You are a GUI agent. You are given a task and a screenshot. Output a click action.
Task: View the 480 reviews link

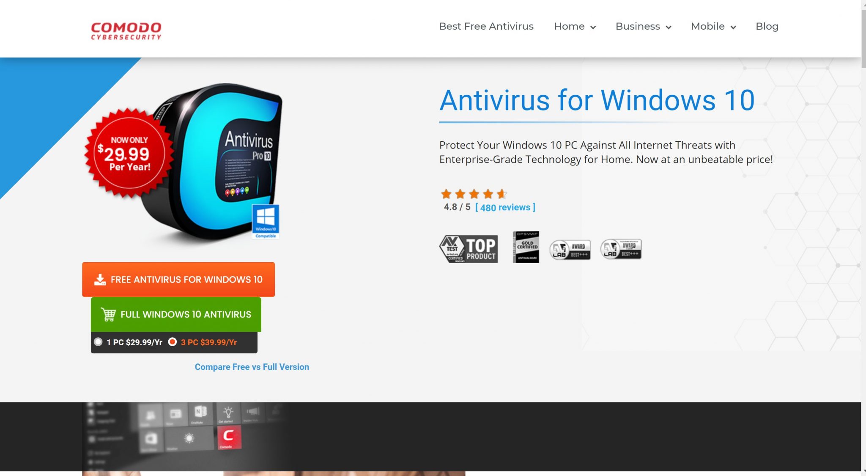[x=505, y=207]
